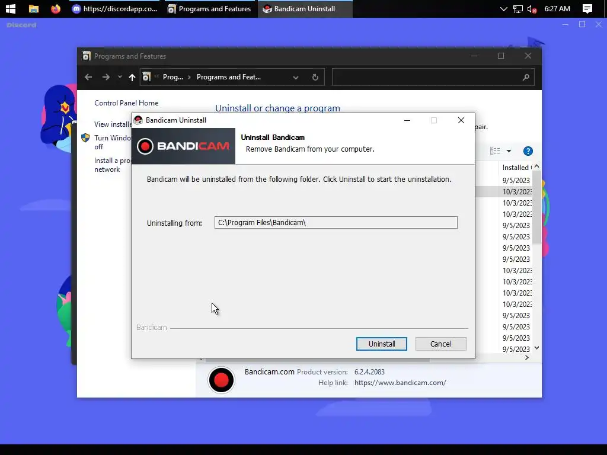Screen dimensions: 607x455
Task: Close the Programs and Features window
Action: click(528, 56)
